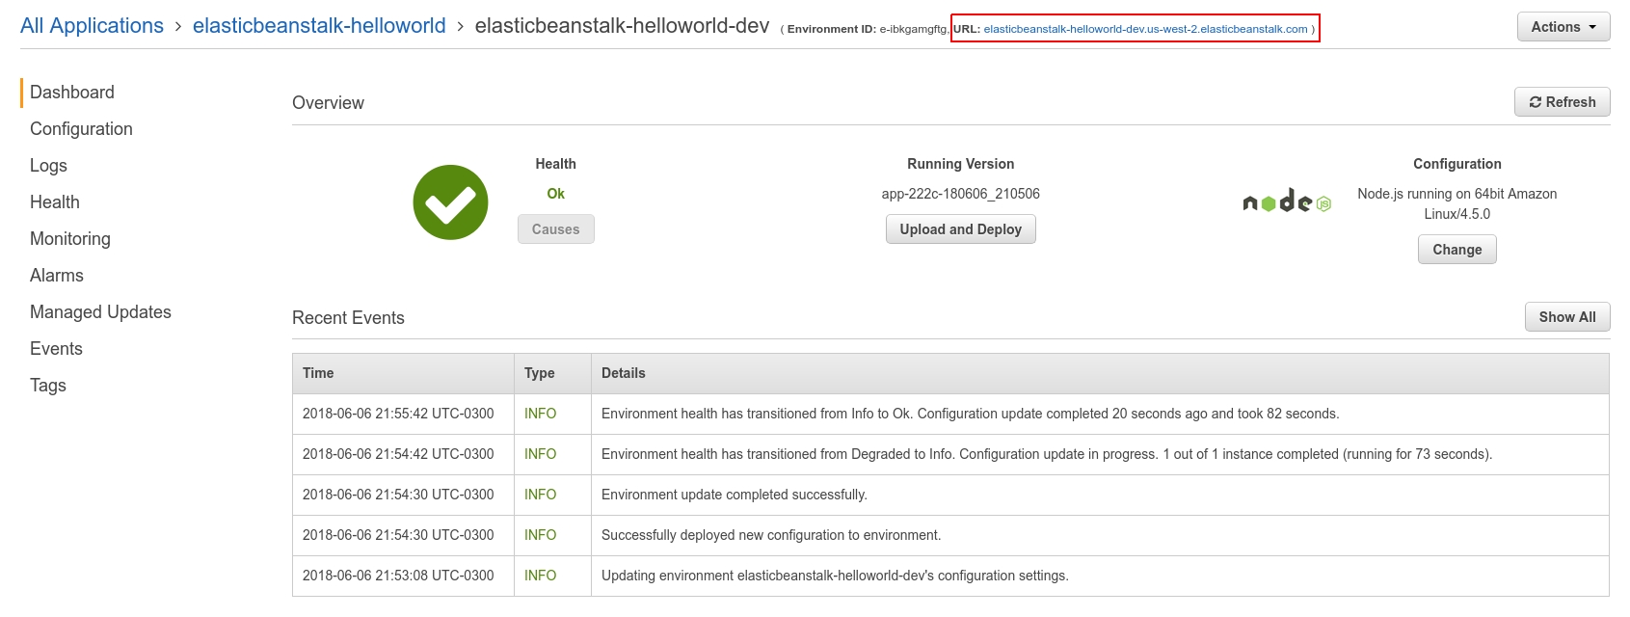1630x617 pixels.
Task: View the Events page from sidebar
Action: [x=56, y=349]
